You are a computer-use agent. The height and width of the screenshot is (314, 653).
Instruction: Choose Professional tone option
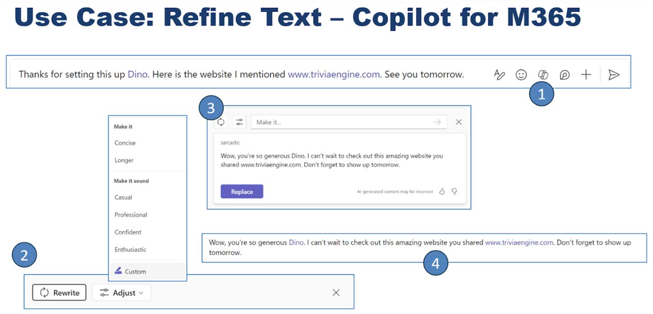(x=131, y=215)
